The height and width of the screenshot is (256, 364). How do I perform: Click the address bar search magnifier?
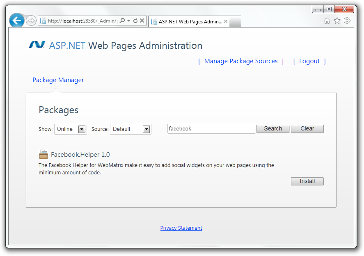pos(121,21)
